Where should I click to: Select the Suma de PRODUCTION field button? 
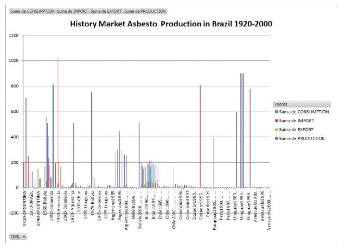[145, 11]
